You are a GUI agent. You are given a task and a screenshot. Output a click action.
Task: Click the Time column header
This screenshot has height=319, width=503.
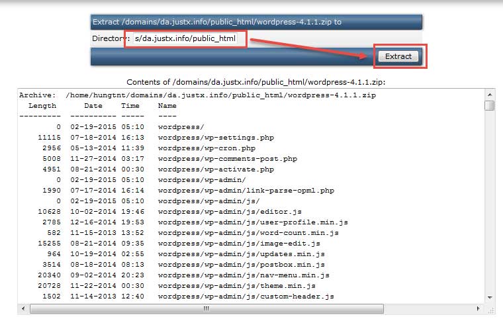pyautogui.click(x=130, y=106)
